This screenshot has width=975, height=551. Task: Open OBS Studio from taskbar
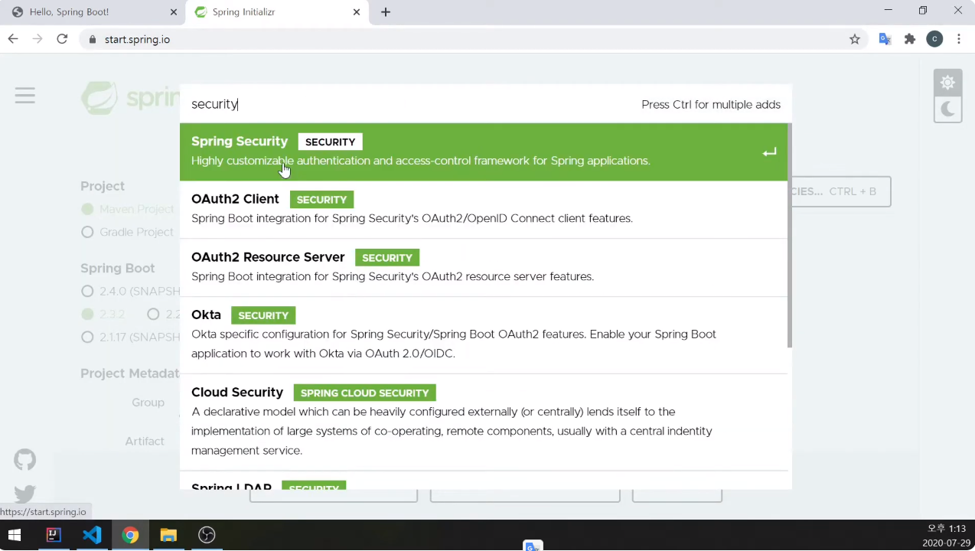point(207,535)
